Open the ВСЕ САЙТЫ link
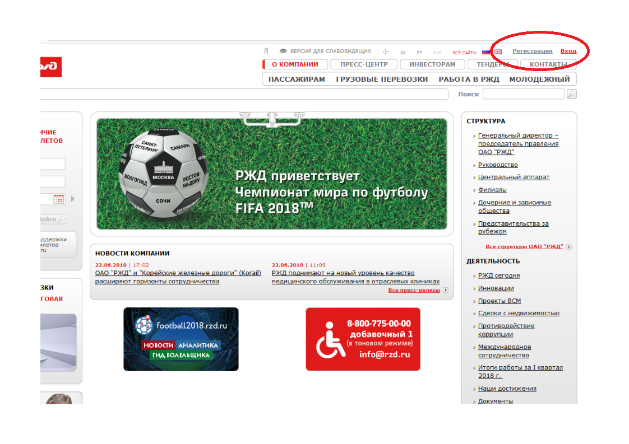Image resolution: width=629 pixels, height=444 pixels. (465, 53)
